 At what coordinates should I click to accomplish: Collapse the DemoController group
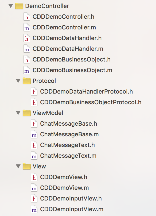point(10,5)
